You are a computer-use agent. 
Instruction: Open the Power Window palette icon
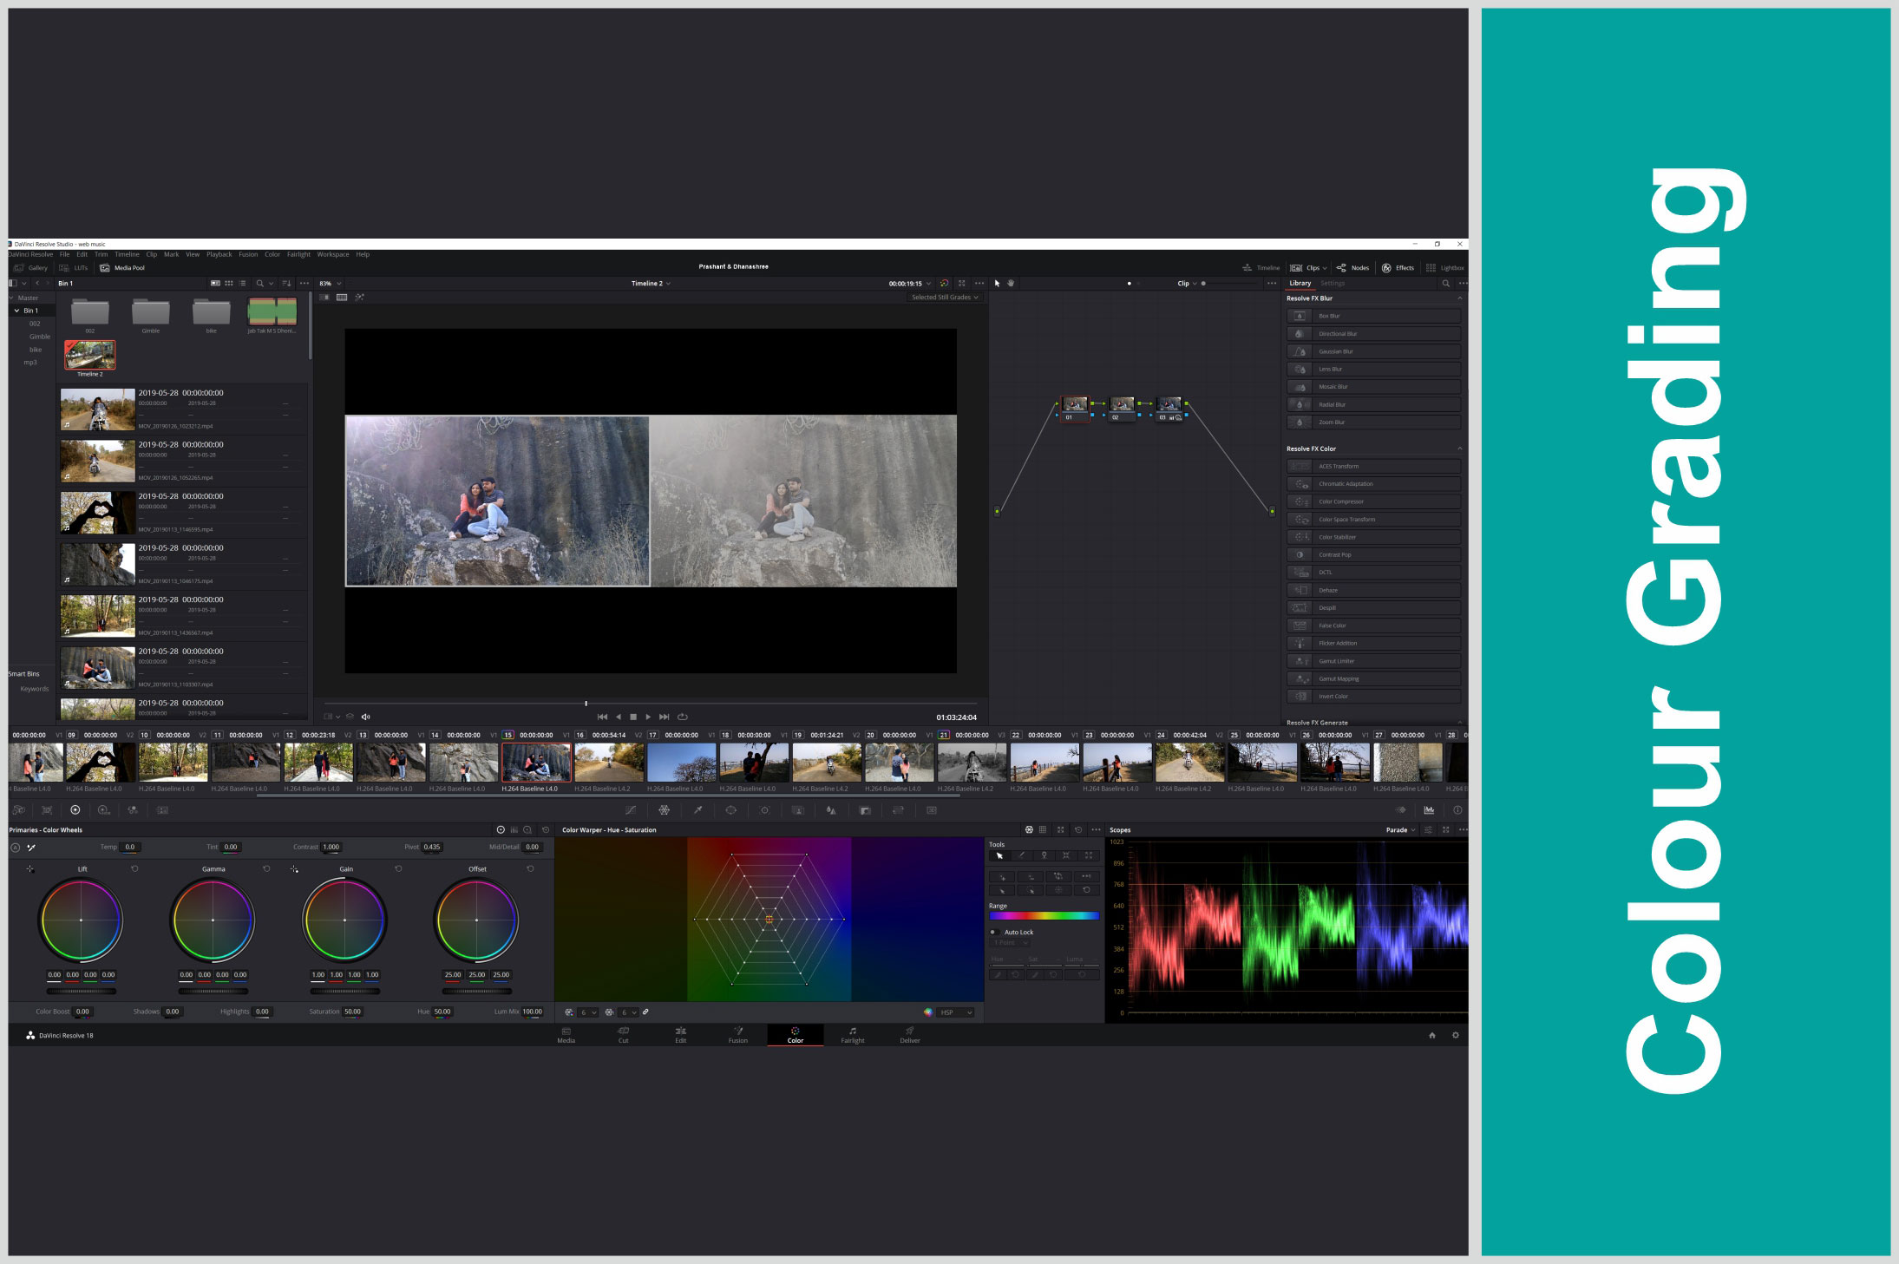click(x=731, y=810)
